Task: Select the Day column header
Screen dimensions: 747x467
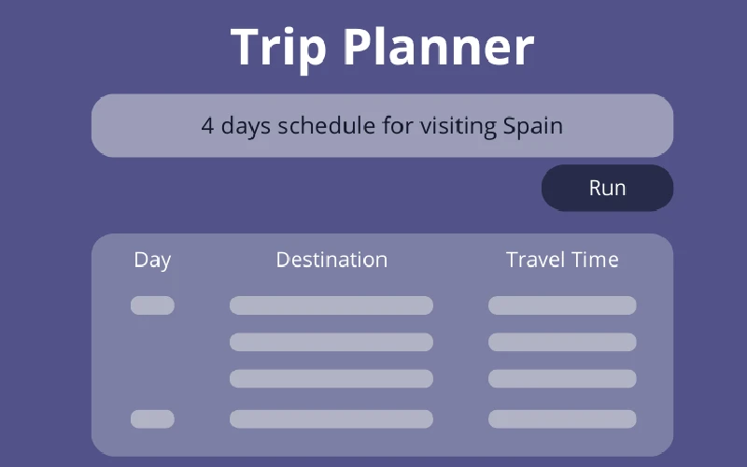Action: pyautogui.click(x=152, y=260)
